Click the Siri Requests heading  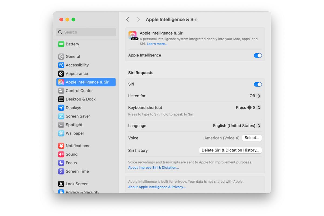click(x=141, y=73)
